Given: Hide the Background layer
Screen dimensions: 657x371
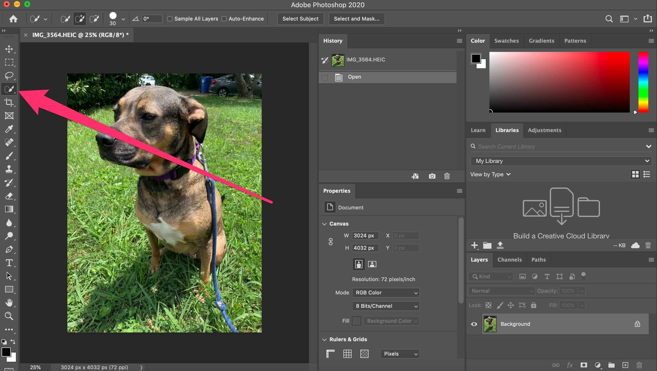Looking at the screenshot, I should [x=474, y=324].
